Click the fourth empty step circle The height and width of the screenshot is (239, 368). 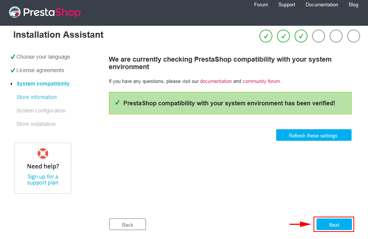coord(318,36)
